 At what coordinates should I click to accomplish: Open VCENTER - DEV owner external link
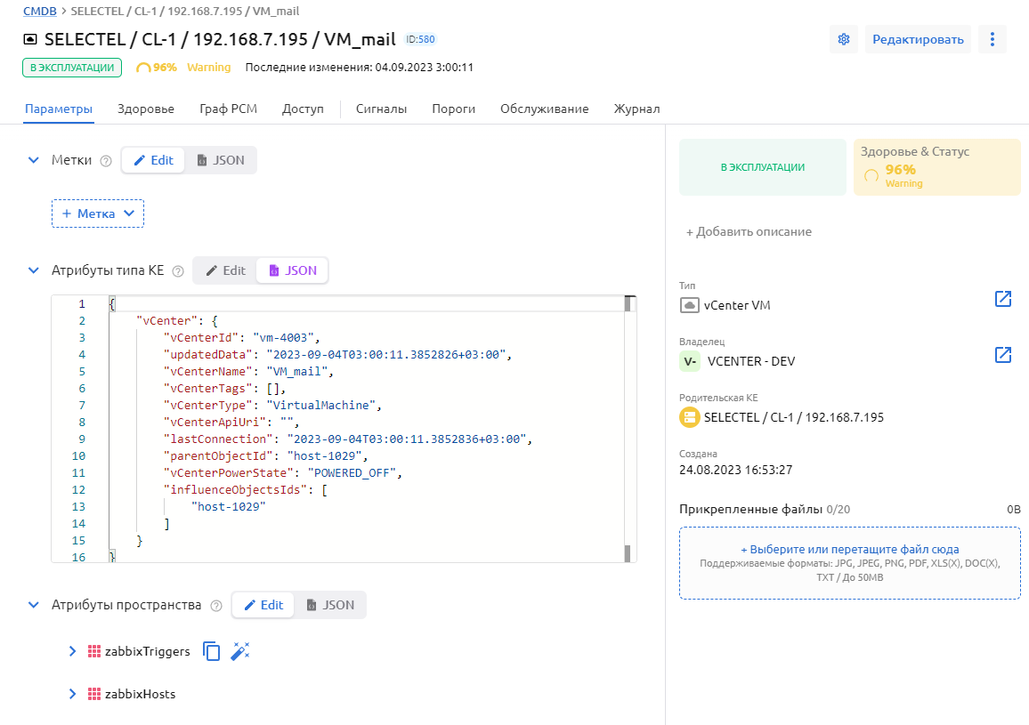pos(1003,355)
